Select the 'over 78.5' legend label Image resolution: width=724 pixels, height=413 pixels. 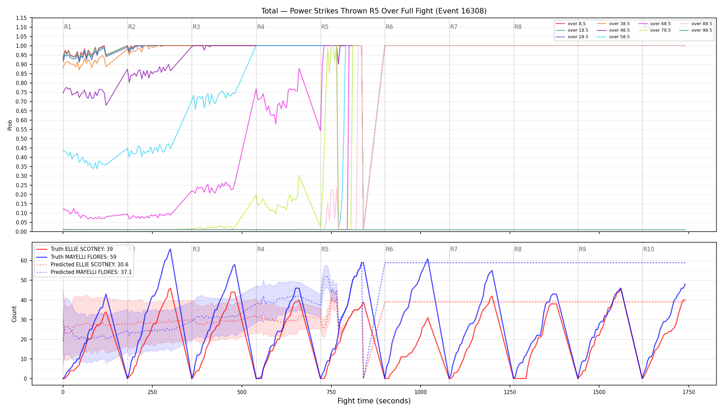[x=660, y=30]
